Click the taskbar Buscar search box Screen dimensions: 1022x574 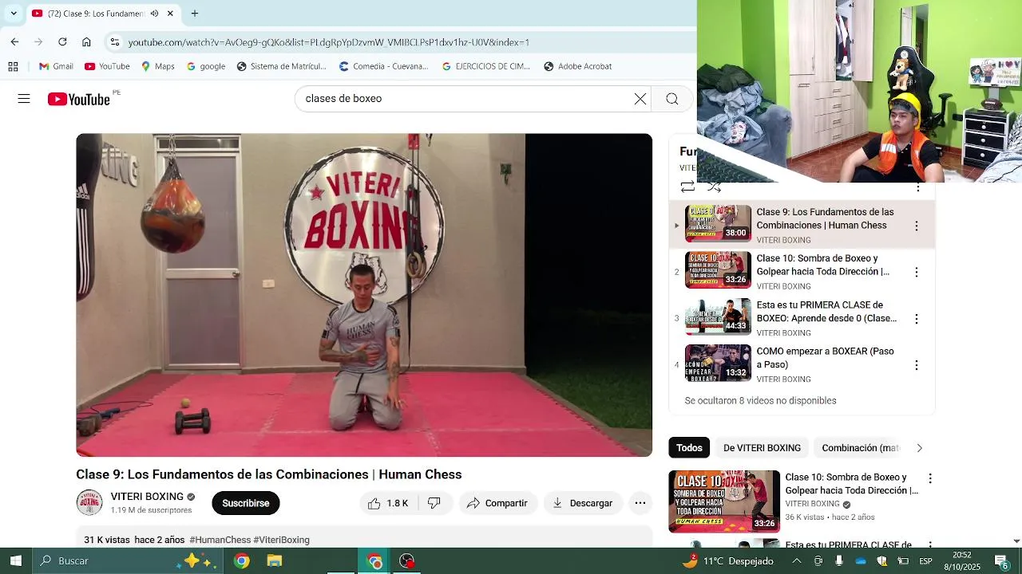128,560
